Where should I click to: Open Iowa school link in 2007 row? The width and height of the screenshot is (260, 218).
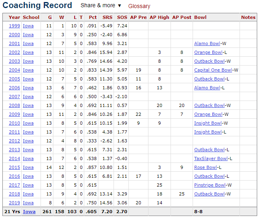28,97
